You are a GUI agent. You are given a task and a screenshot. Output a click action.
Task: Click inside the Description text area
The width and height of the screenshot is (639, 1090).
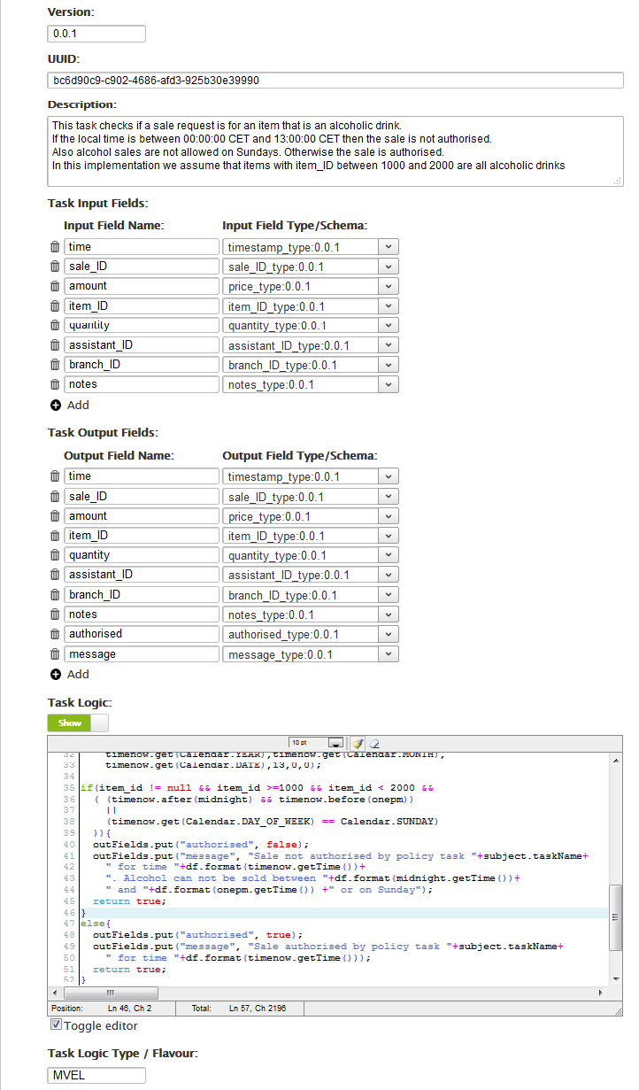335,151
